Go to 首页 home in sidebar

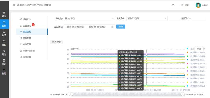[x=4, y=14]
